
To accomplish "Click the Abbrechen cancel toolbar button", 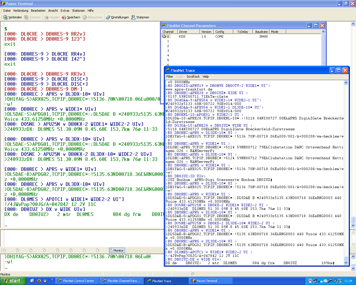I will click(x=92, y=17).
